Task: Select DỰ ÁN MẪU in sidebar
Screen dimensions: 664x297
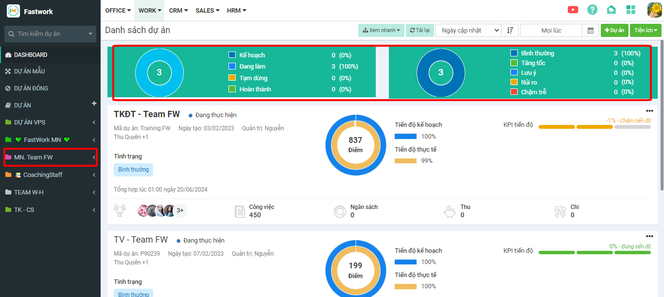Action: tap(29, 71)
